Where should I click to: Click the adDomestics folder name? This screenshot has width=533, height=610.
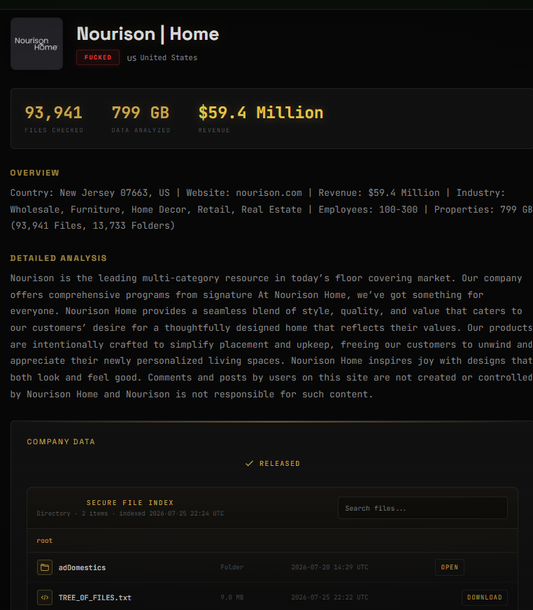tap(82, 567)
